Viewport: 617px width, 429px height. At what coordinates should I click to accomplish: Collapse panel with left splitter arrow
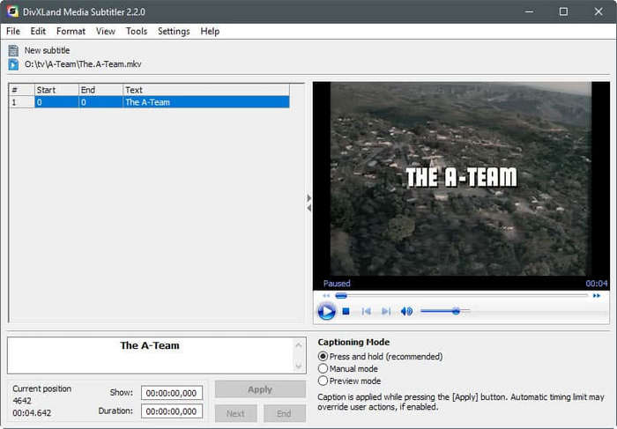coord(308,208)
